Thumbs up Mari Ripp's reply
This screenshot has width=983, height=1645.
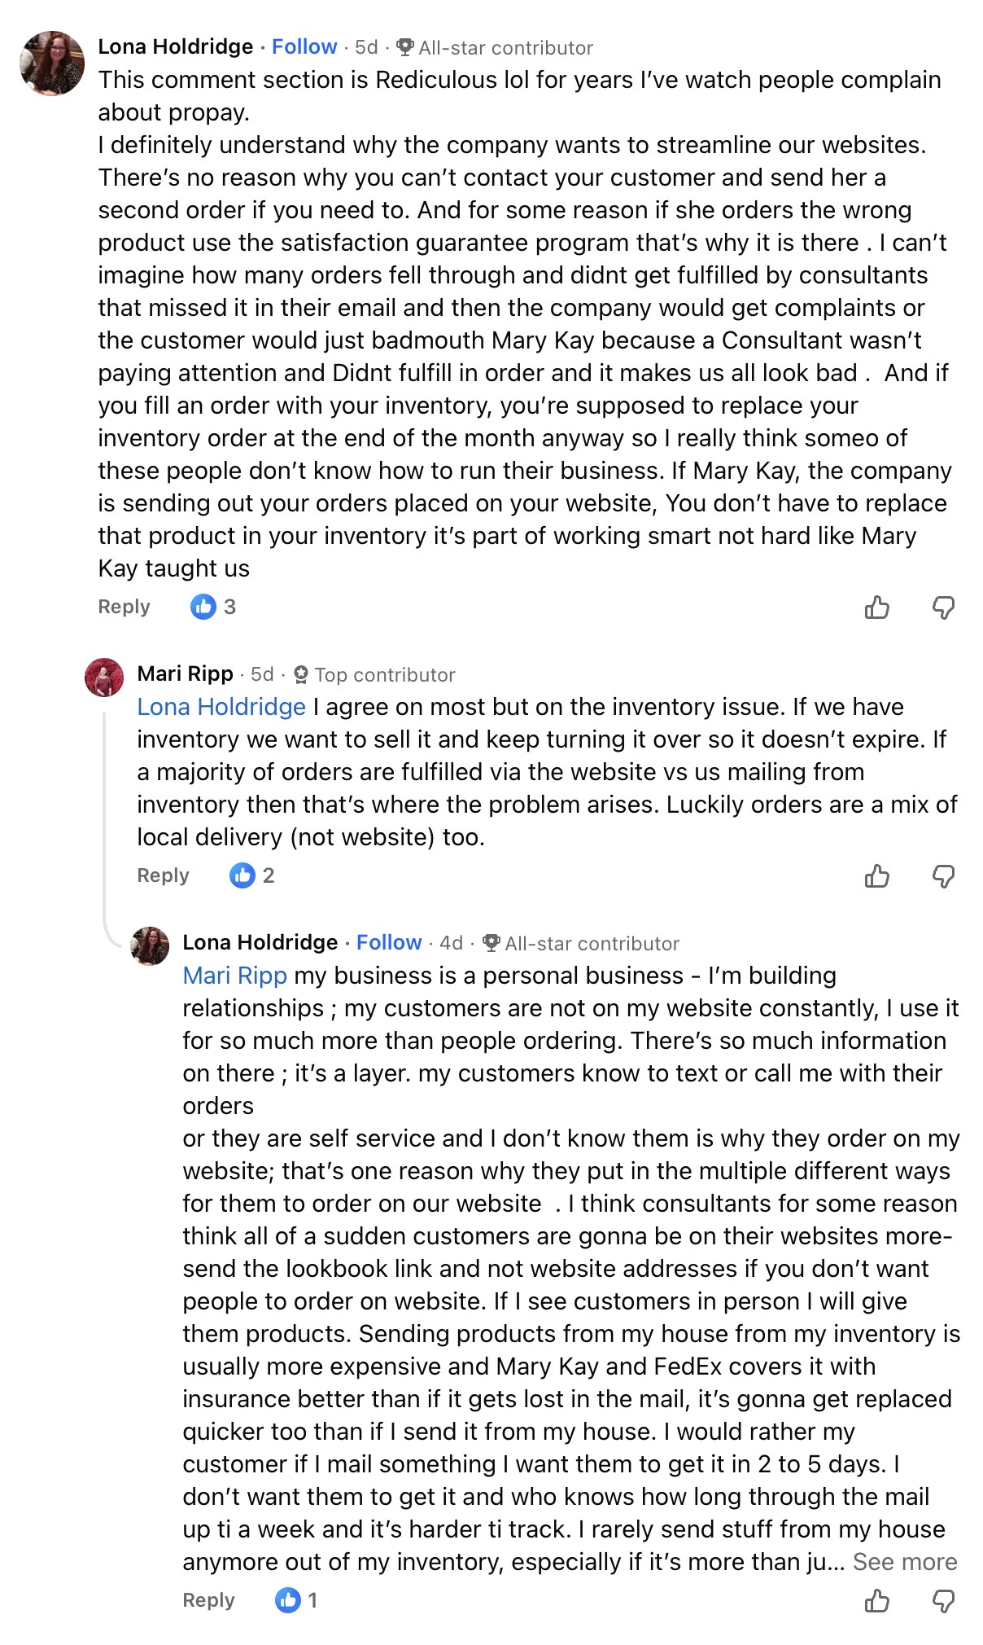876,876
